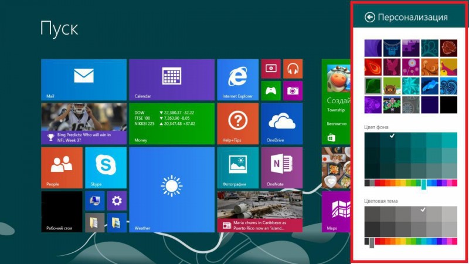The width and height of the screenshot is (469, 264).
Task: Launch the Internet Explorer tile
Action: tap(238, 80)
